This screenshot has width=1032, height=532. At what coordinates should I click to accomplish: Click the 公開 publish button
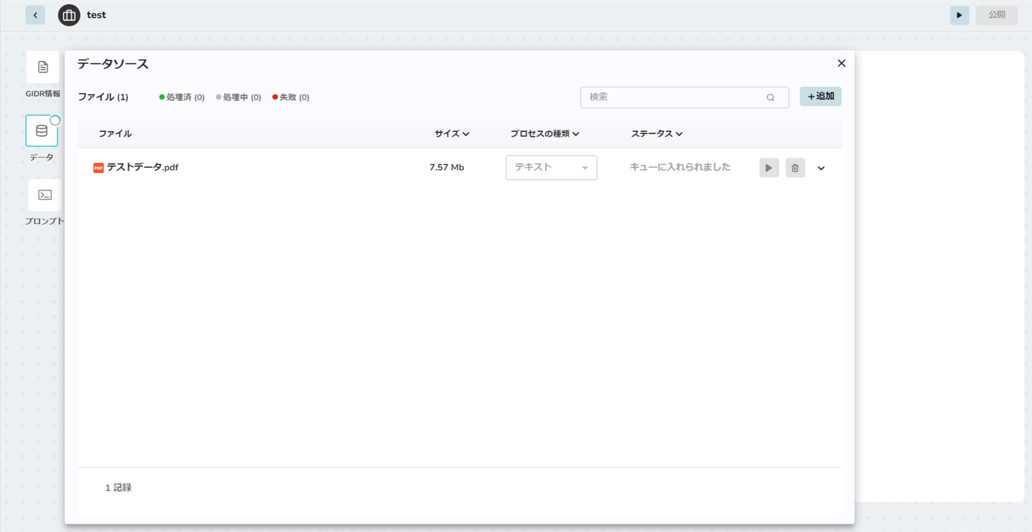[997, 15]
